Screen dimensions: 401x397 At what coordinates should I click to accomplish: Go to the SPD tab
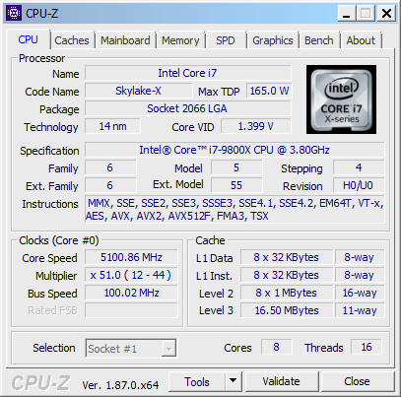coord(226,40)
